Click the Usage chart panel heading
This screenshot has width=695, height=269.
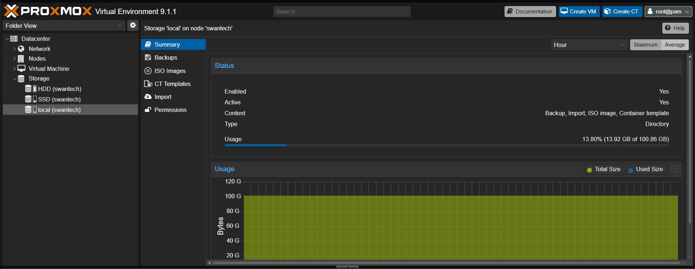coord(224,169)
